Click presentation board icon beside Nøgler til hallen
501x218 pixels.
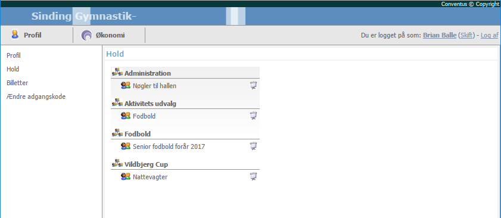coord(253,85)
